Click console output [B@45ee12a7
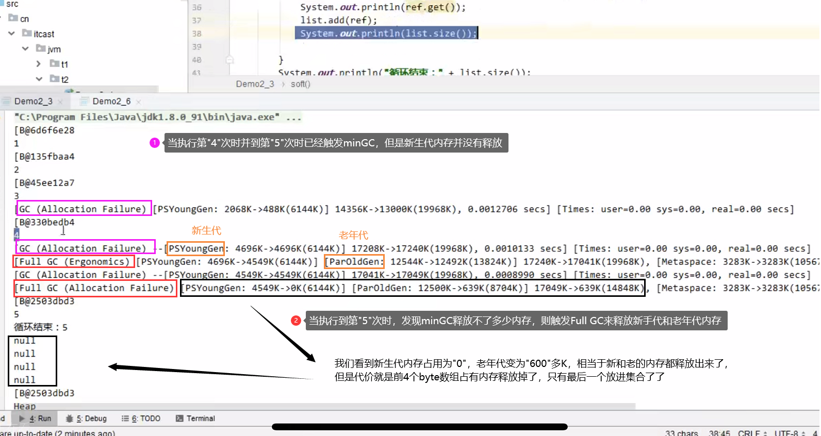Image resolution: width=821 pixels, height=436 pixels. [44, 182]
